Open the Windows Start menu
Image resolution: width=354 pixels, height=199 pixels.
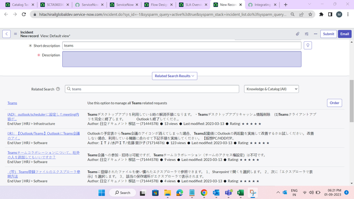point(101,193)
